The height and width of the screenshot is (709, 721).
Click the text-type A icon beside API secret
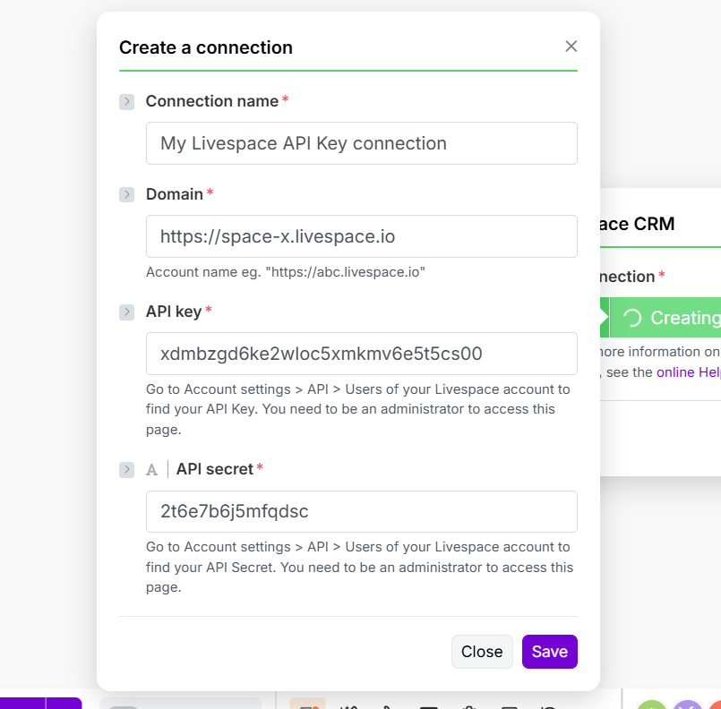pyautogui.click(x=152, y=469)
